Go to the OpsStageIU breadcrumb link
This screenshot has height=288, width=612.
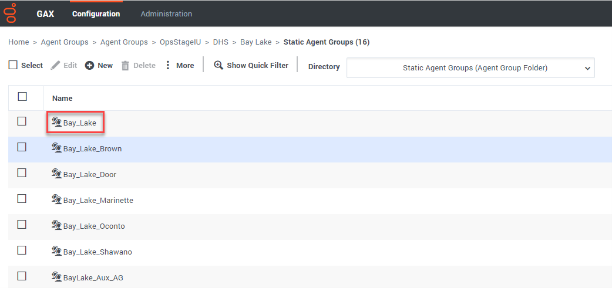click(x=180, y=42)
